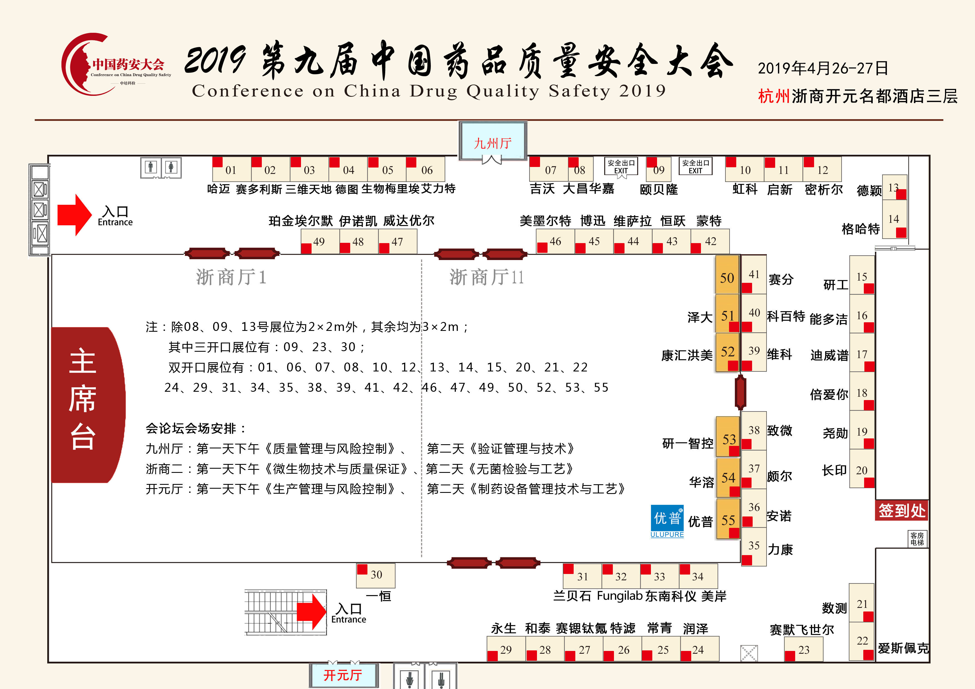The height and width of the screenshot is (689, 975).
Task: Click the restroom icon near booth 01
Action: pos(161,167)
